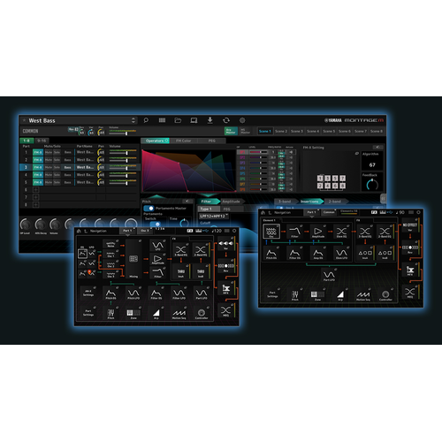Open the Common dropdown in tempo-90 Navigation window
The image size is (442, 442).
coord(329,212)
